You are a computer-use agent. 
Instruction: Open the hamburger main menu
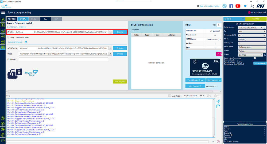(3, 13)
